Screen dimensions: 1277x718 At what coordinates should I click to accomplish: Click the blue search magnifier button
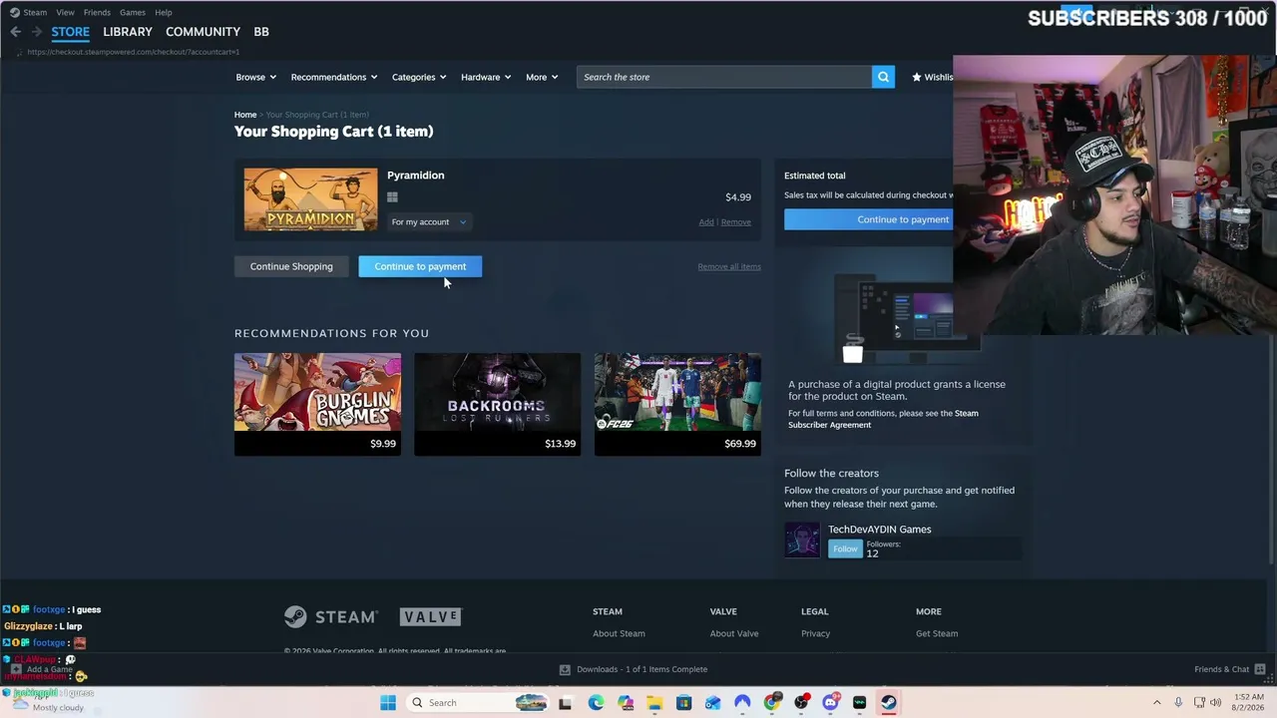click(x=883, y=77)
